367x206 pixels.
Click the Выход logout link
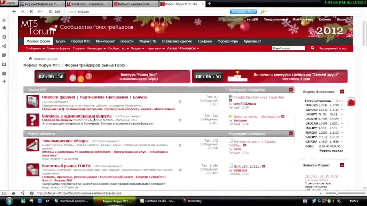coord(342,19)
